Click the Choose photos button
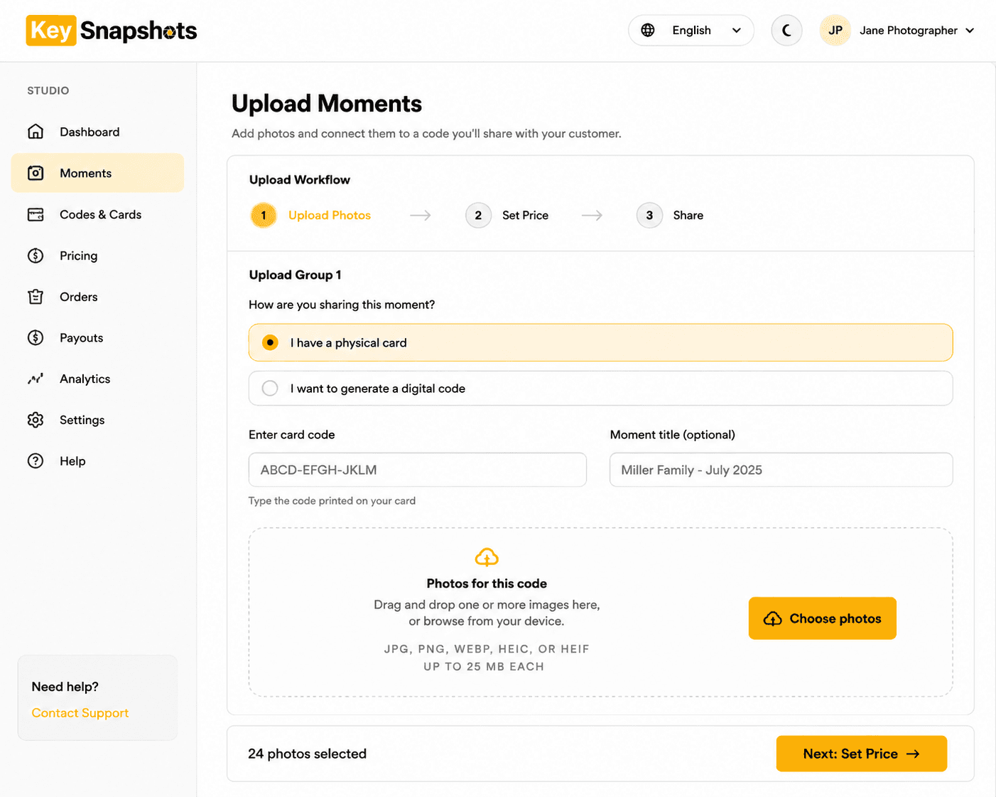Screen dimensions: 996x797 (x=823, y=618)
